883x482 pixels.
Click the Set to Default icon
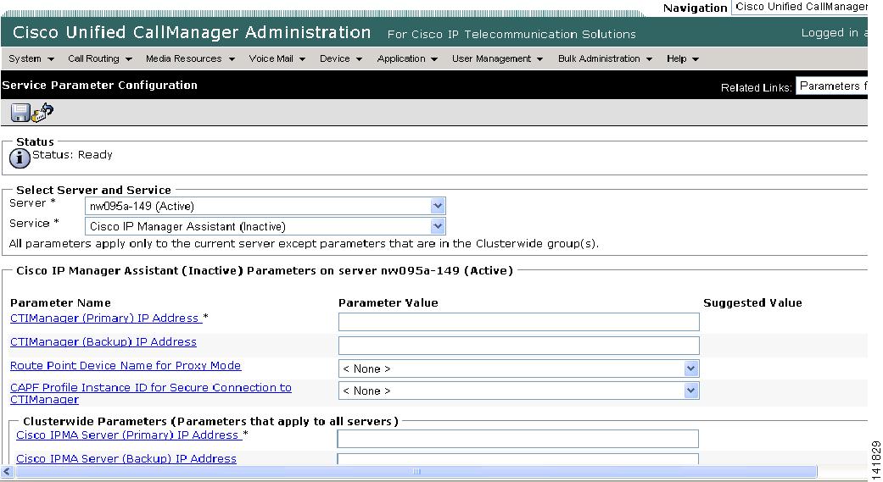click(42, 113)
